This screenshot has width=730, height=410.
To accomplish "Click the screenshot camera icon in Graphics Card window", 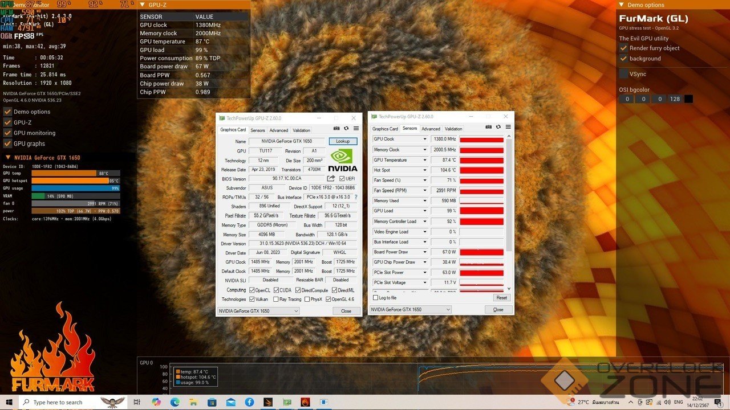I will 336,129.
